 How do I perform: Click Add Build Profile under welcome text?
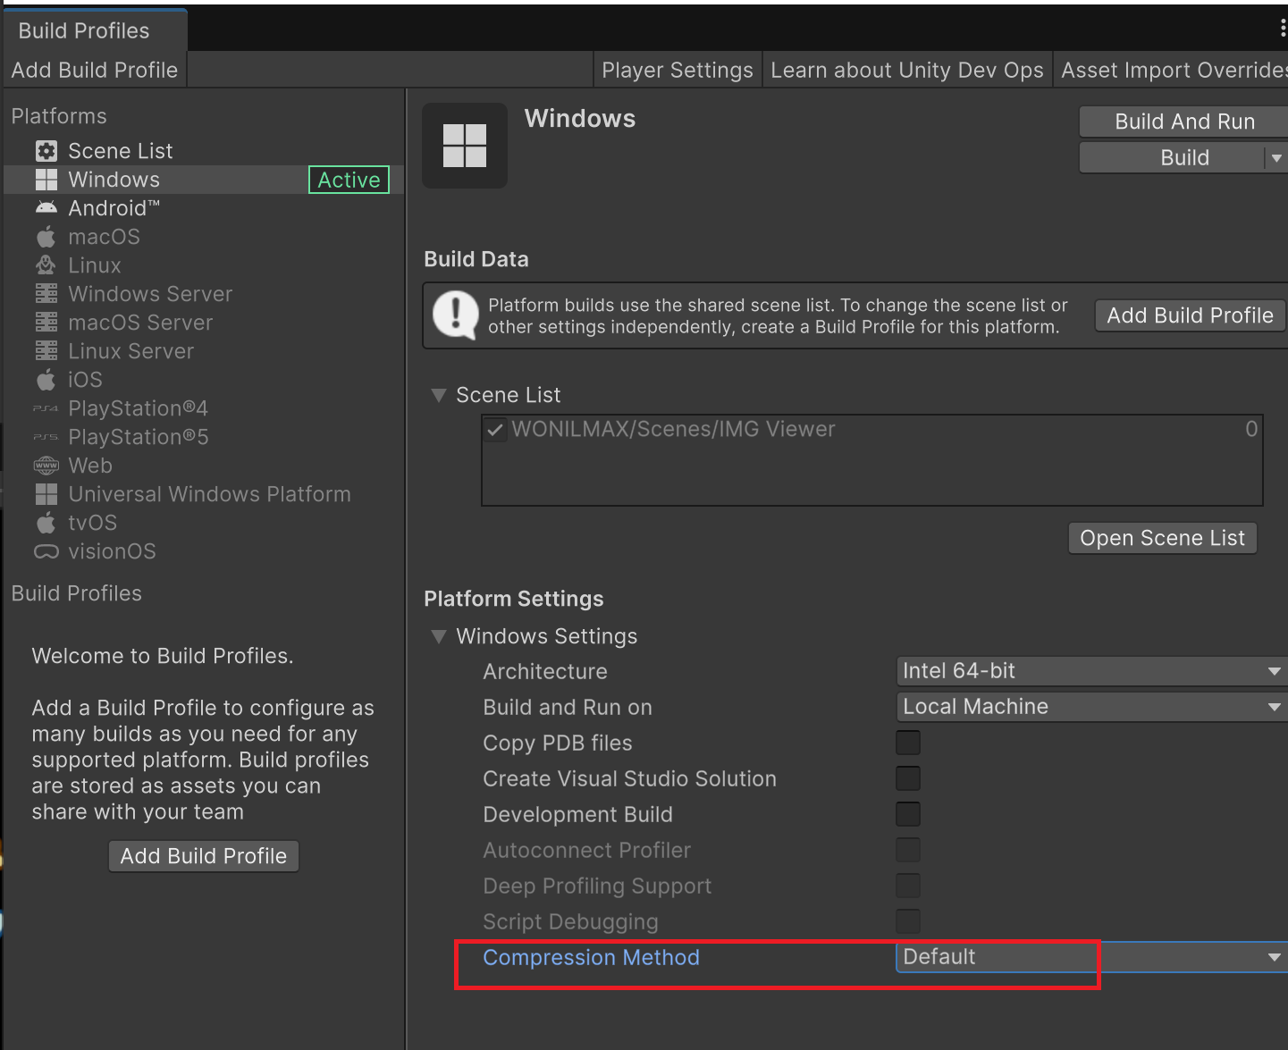(x=204, y=856)
